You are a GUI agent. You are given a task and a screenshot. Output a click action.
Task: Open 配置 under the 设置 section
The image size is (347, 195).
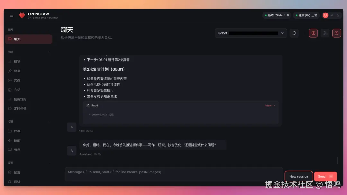click(16, 172)
